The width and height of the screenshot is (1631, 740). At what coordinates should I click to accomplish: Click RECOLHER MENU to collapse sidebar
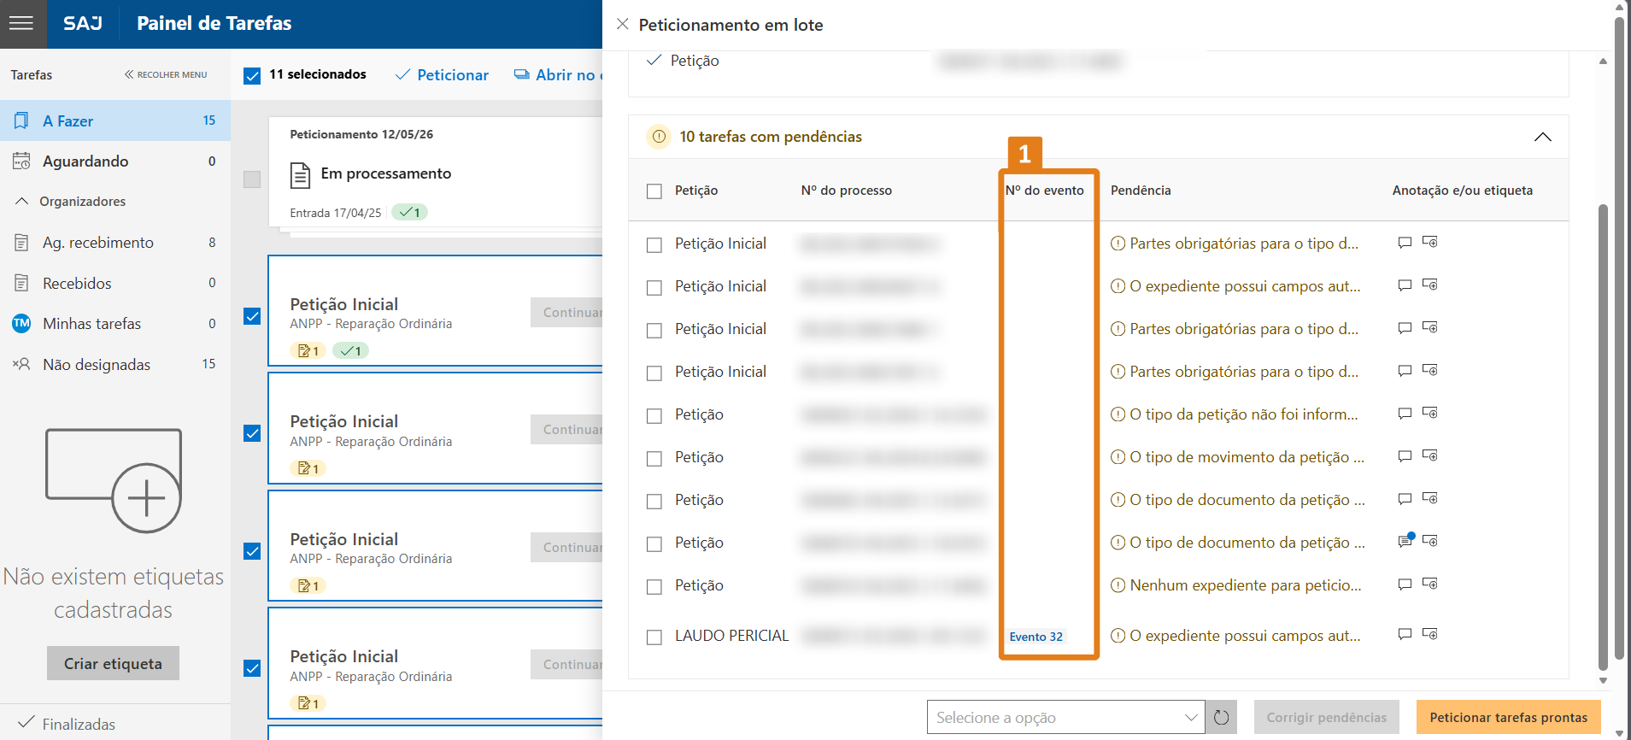point(166,74)
